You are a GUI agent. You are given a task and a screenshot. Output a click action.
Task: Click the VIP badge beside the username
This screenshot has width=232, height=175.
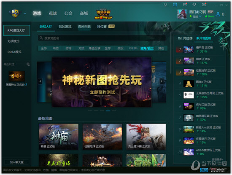point(210,12)
